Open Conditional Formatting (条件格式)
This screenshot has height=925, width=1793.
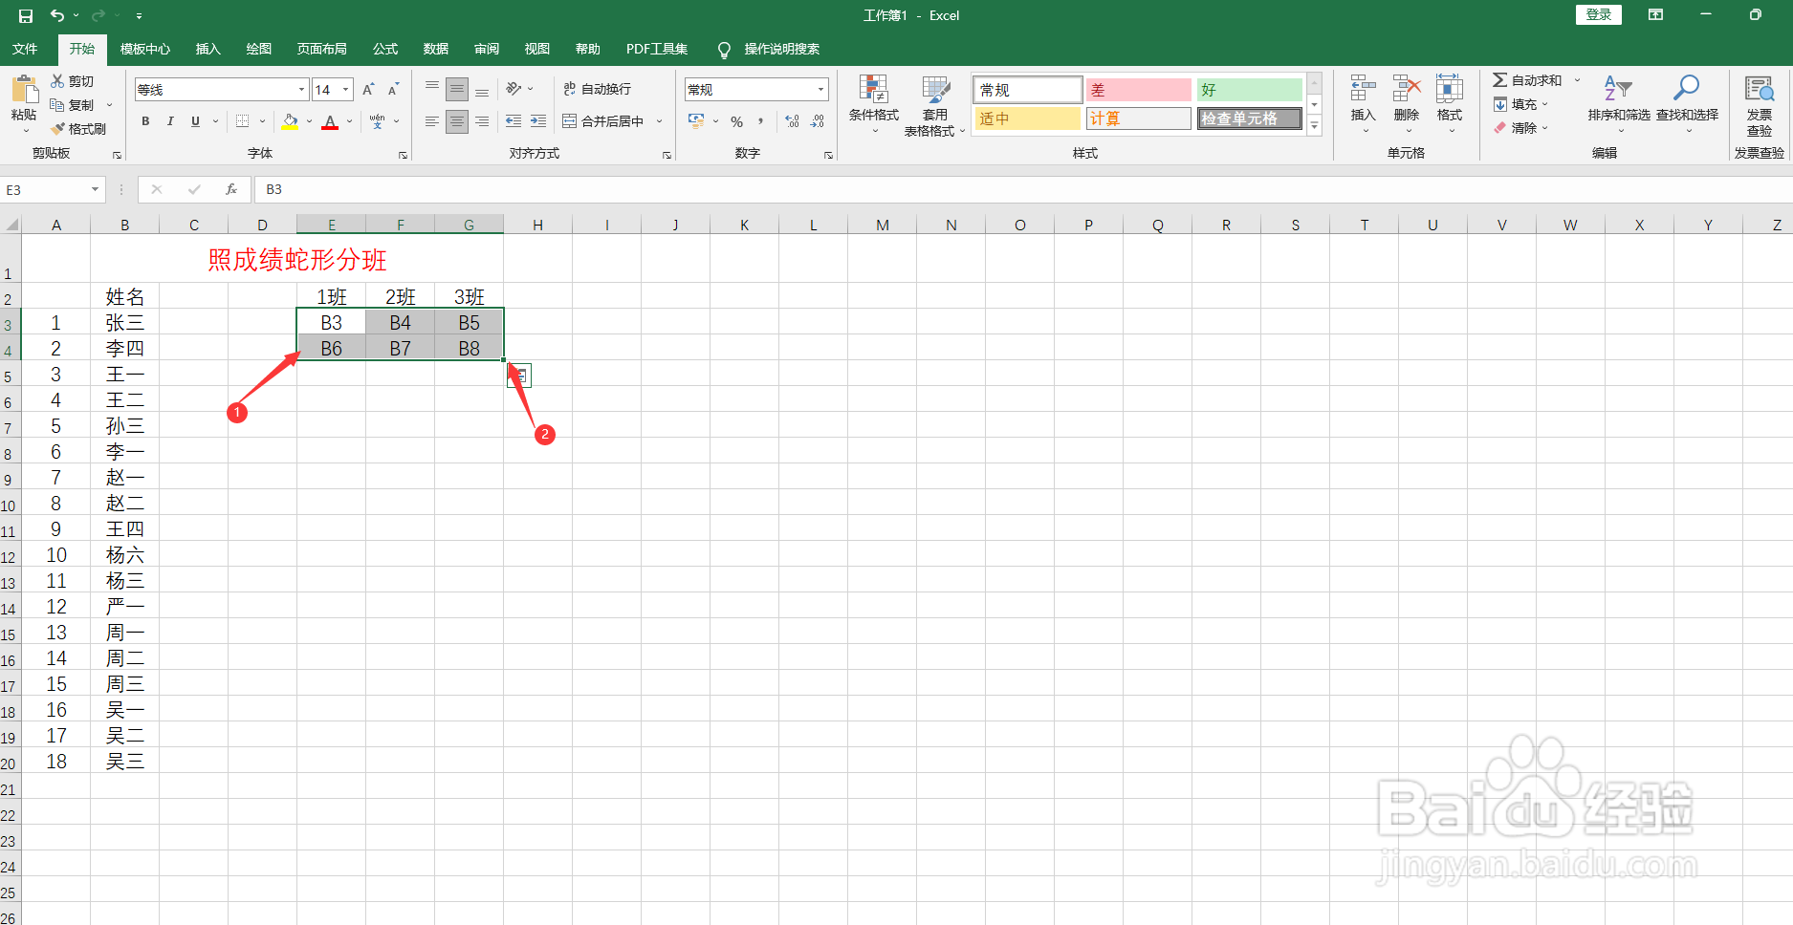click(x=874, y=105)
